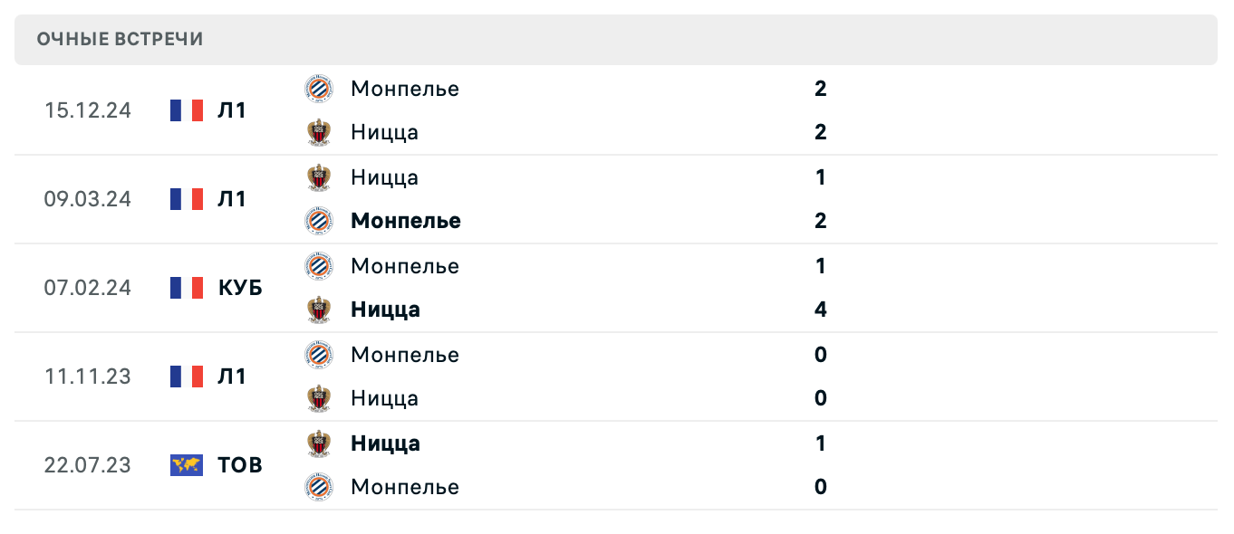1234x534 pixels.
Task: Click the КУБ competition label
Action: point(240,288)
